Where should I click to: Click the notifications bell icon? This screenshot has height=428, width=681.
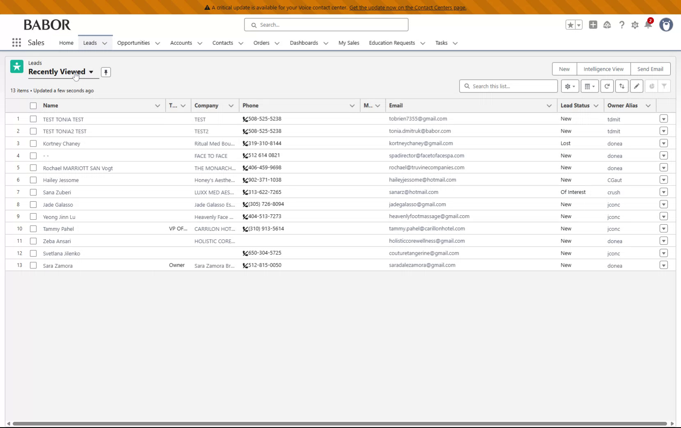(648, 25)
